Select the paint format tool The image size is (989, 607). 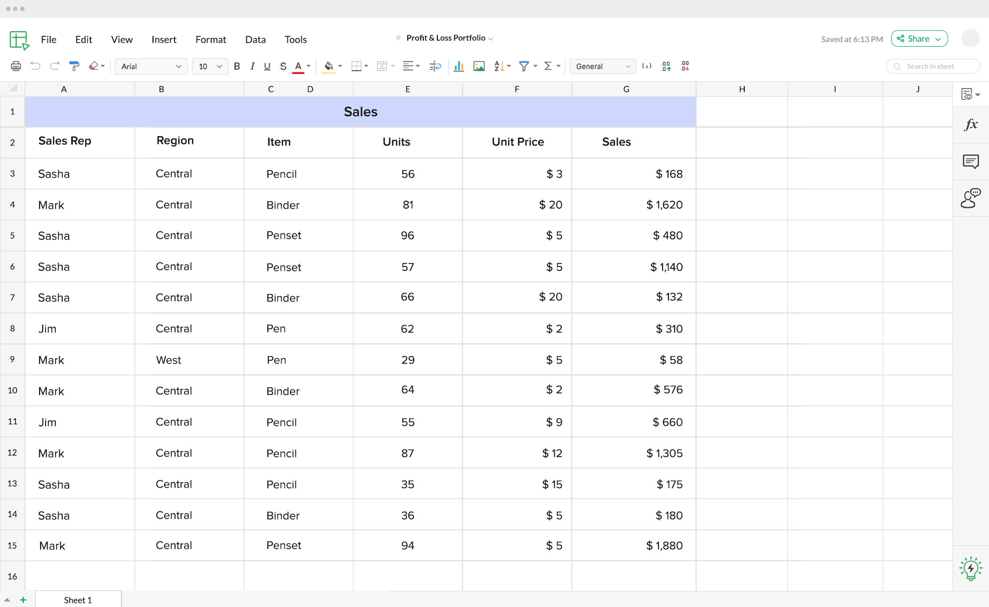coord(74,66)
